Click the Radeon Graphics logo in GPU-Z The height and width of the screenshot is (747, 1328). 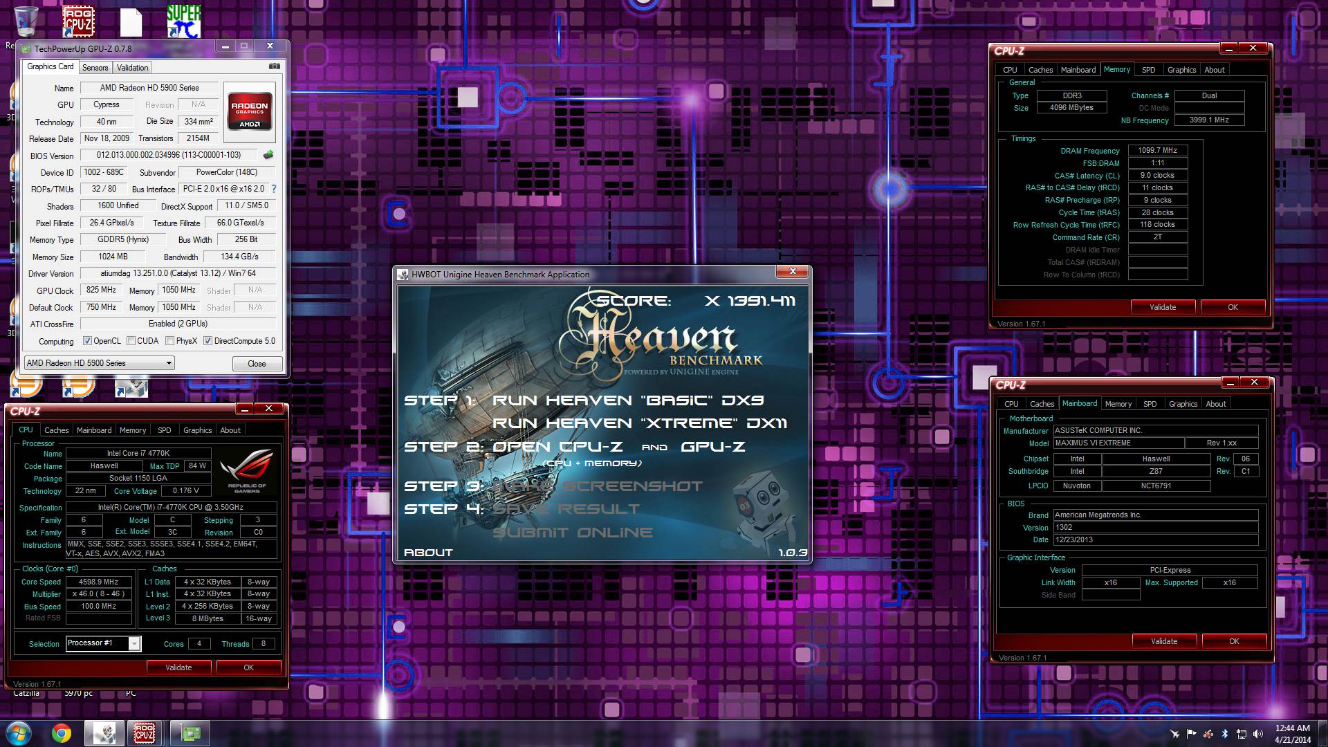point(250,111)
